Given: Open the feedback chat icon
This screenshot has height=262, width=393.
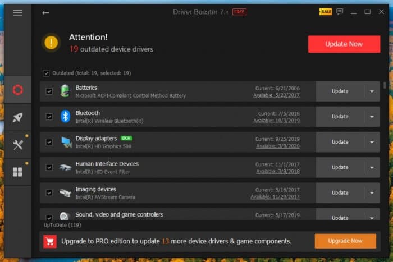Looking at the screenshot, I should pos(340,12).
